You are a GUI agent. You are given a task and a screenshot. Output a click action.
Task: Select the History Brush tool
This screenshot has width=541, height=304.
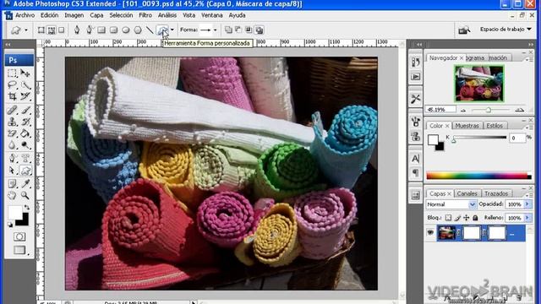tap(25, 122)
